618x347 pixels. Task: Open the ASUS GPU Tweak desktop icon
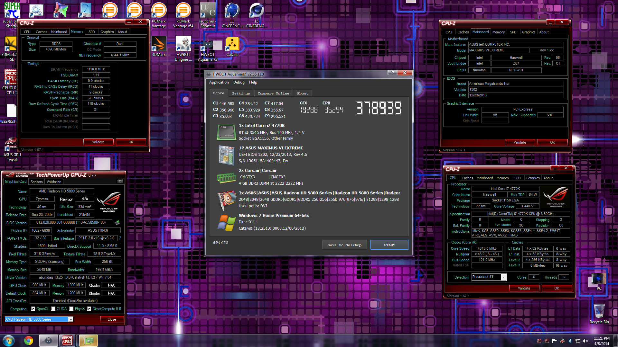[12, 149]
